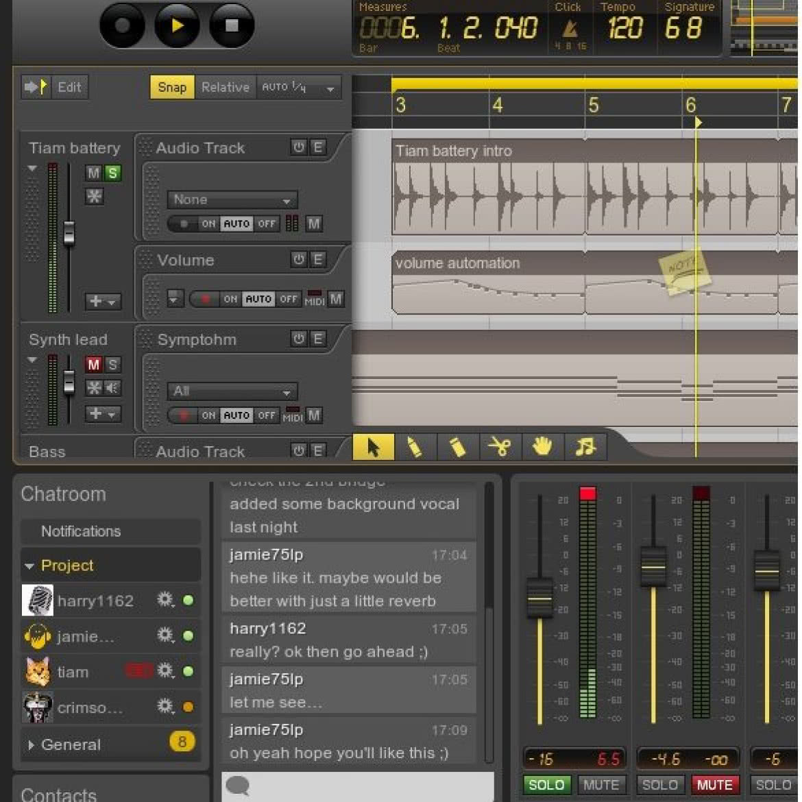Screen dimensions: 802x802
Task: Select the hand pan tool
Action: pyautogui.click(x=542, y=448)
